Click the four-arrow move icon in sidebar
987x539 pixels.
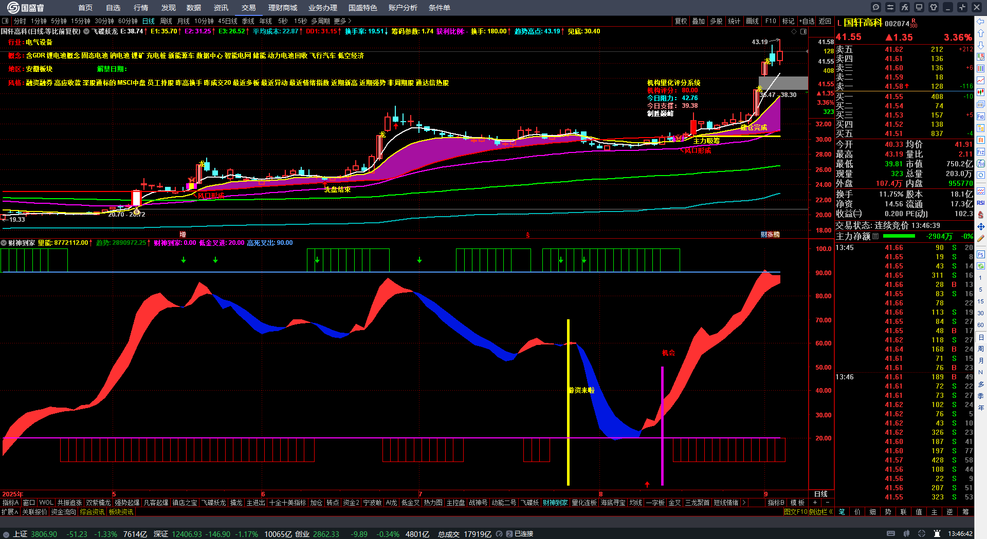[x=981, y=226]
